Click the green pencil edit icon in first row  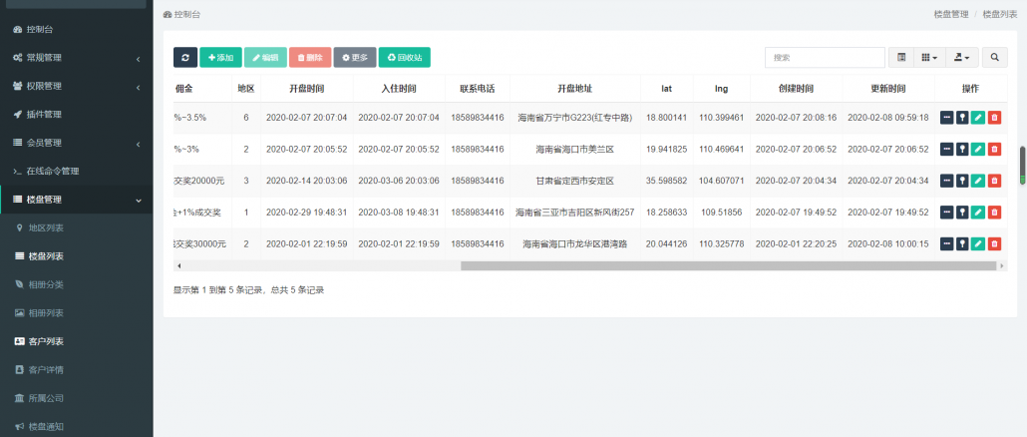(978, 118)
